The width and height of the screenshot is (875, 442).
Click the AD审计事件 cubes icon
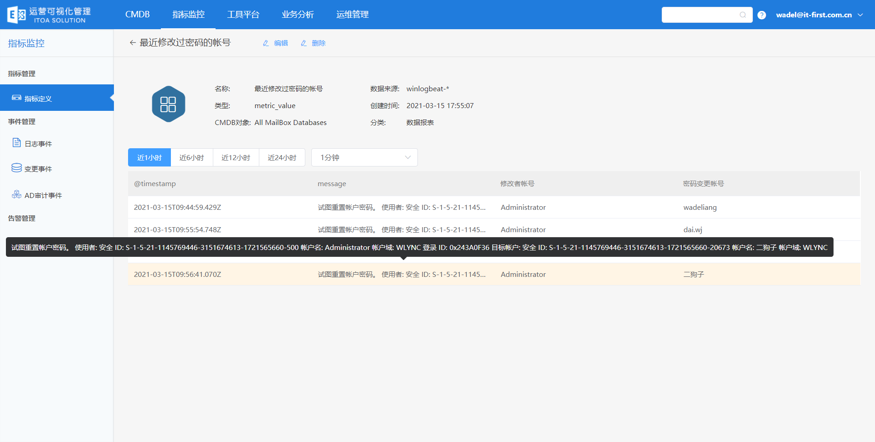click(x=16, y=194)
